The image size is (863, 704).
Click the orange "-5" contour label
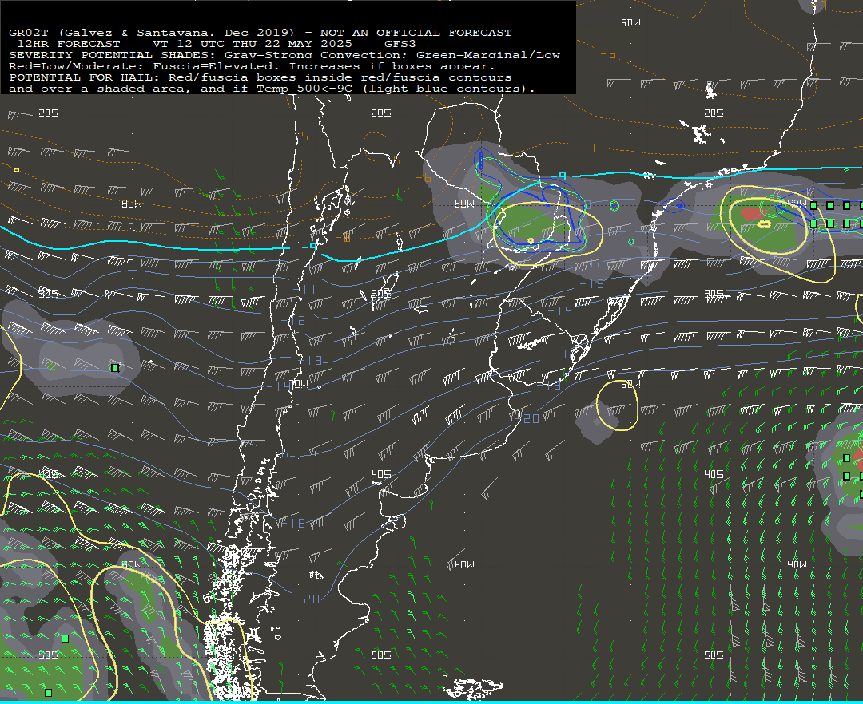click(301, 135)
